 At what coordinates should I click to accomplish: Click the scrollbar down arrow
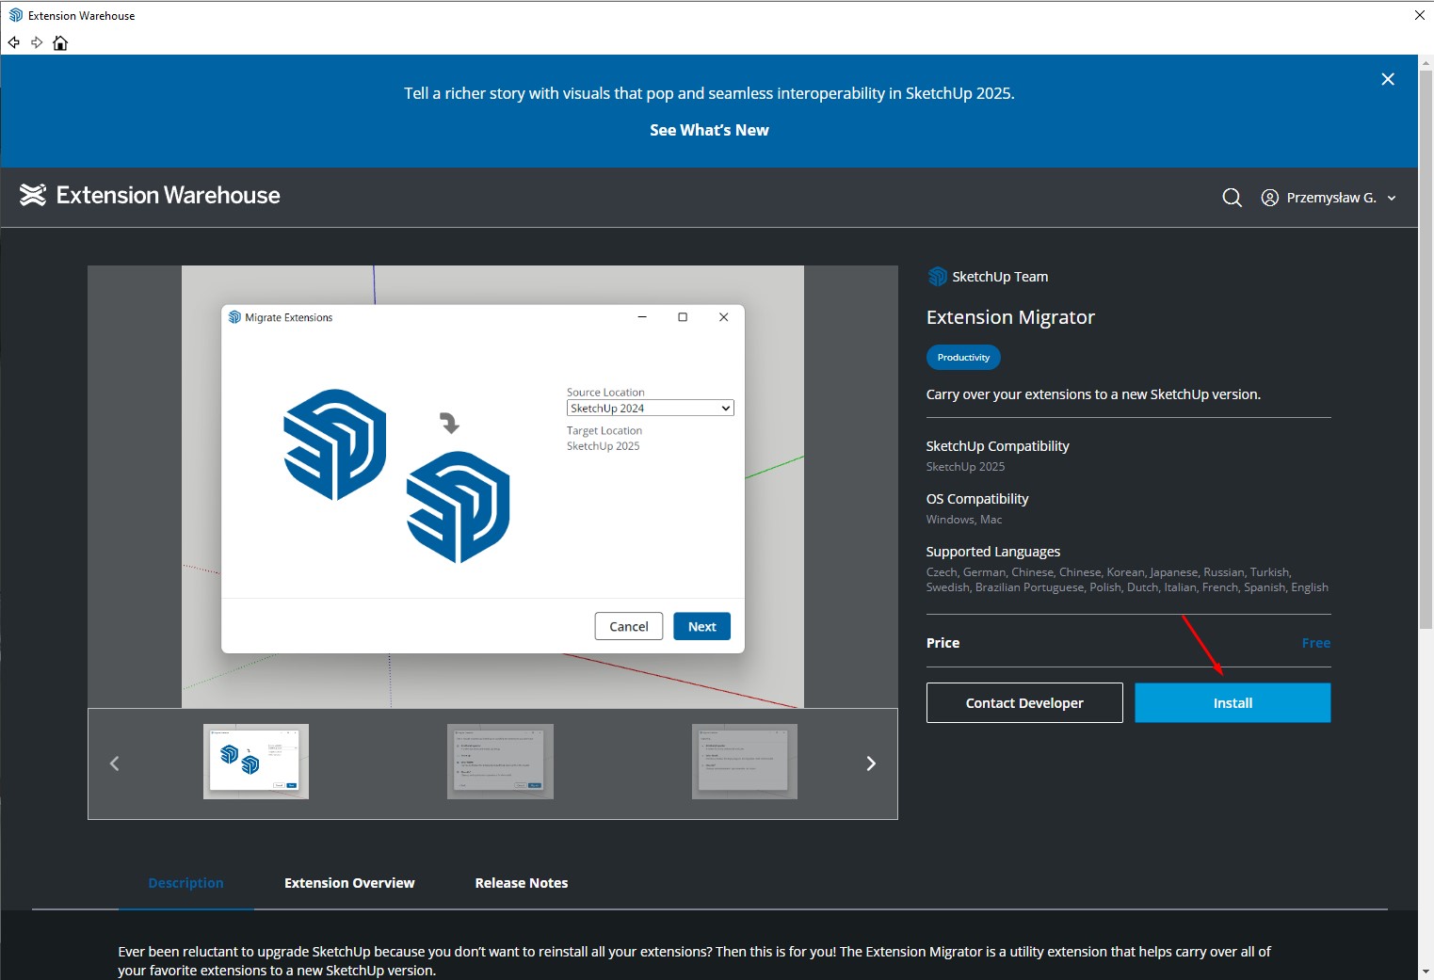1426,972
